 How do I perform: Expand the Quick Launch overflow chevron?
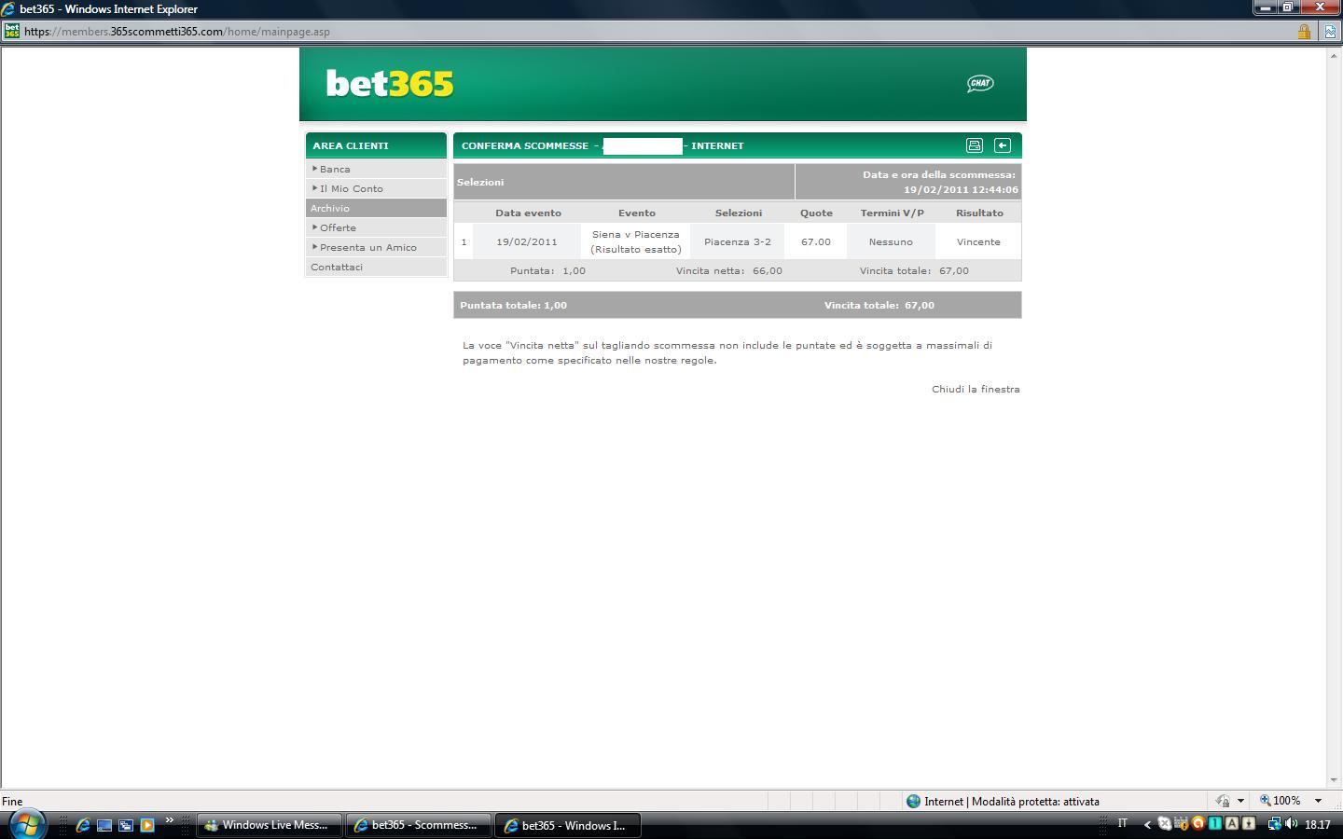(x=170, y=820)
